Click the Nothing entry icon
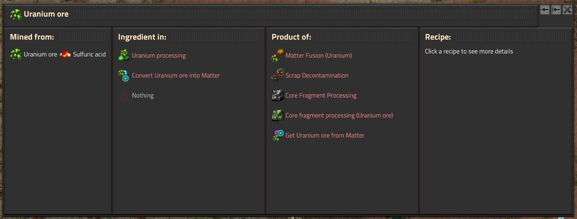This screenshot has width=577, height=219. point(124,96)
